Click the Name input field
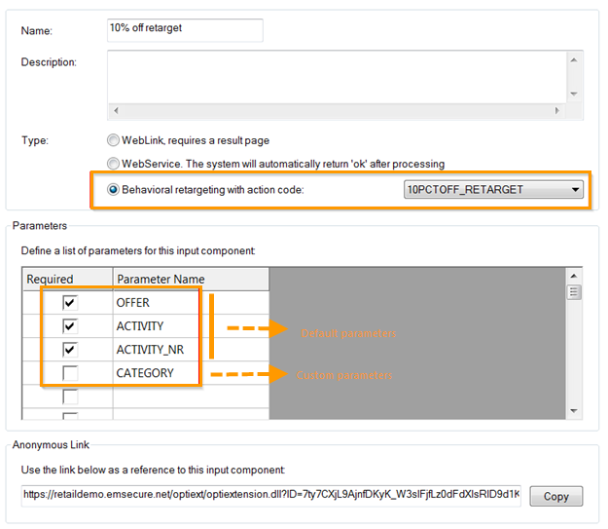This screenshot has height=529, width=608. point(185,29)
